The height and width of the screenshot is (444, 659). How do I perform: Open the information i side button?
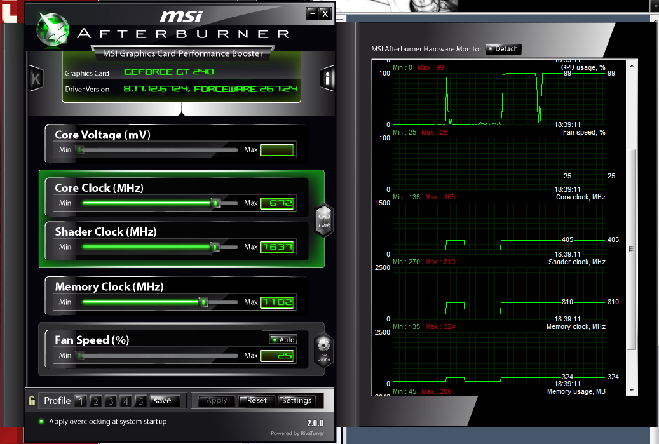tap(327, 78)
